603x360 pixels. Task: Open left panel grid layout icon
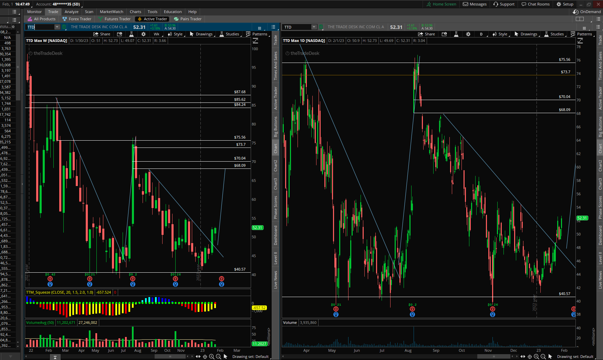(259, 28)
